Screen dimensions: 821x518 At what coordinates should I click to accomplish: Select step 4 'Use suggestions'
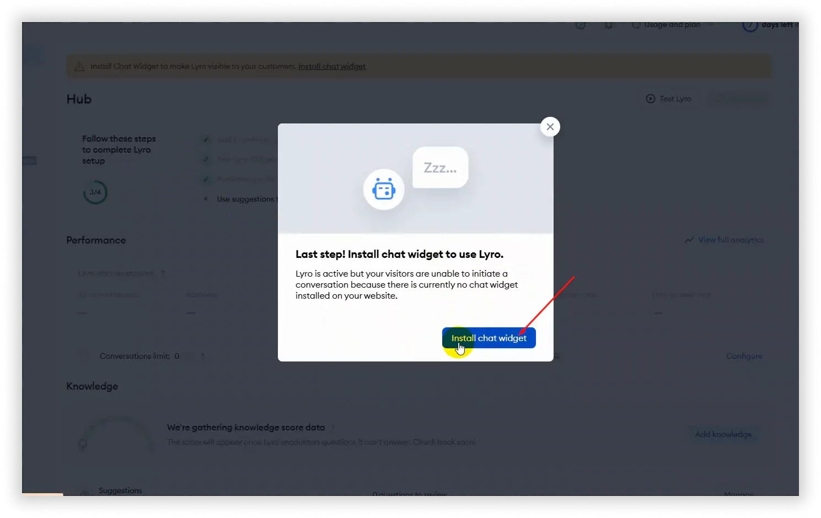coord(241,199)
